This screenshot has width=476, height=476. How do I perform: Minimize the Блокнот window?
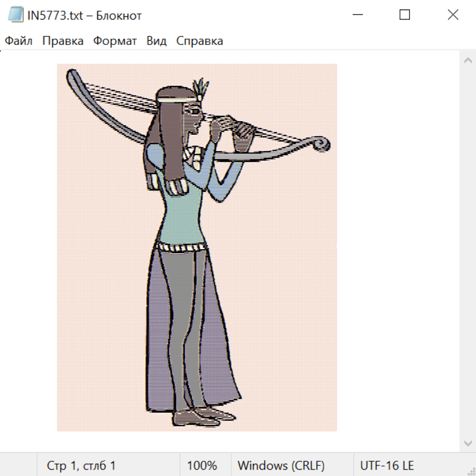(357, 15)
